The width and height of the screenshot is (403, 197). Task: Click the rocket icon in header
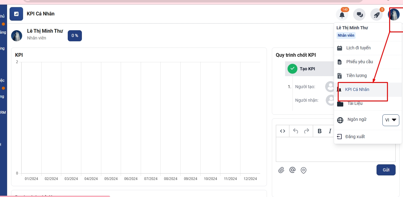pos(376,14)
